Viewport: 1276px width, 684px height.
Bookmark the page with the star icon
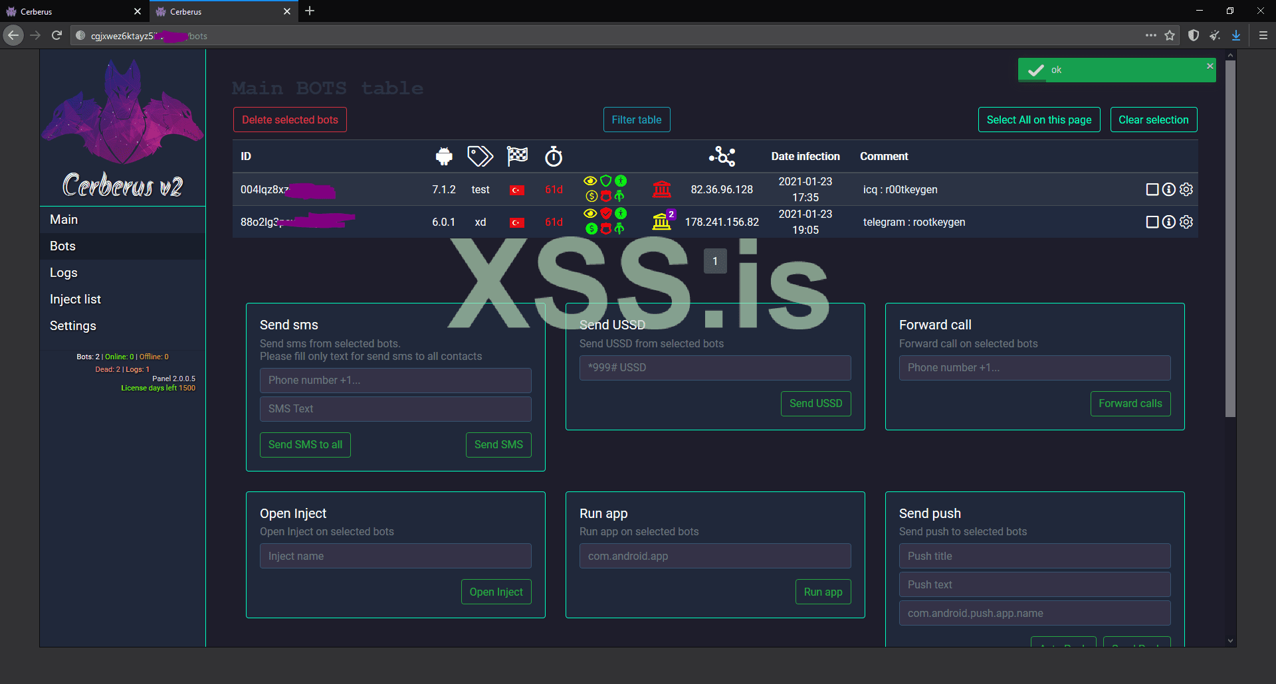pyautogui.click(x=1170, y=36)
